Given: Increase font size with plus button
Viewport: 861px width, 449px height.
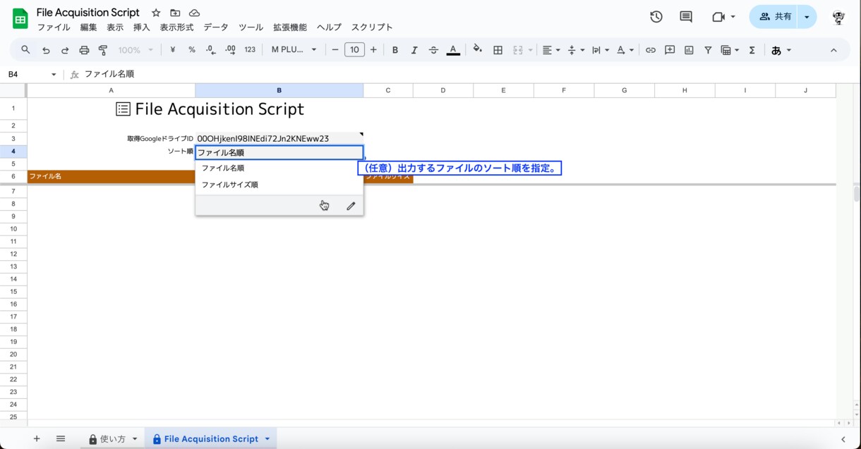Looking at the screenshot, I should point(373,50).
